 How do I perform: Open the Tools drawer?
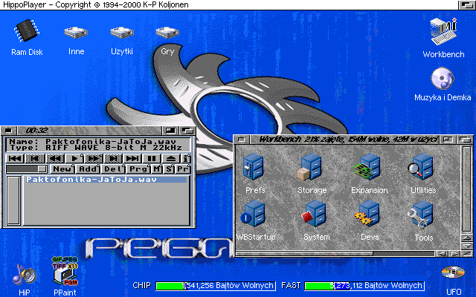(420, 215)
